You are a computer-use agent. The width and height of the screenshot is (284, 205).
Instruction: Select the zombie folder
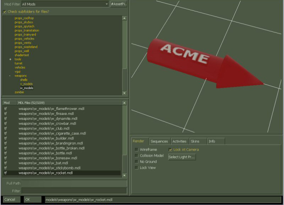(x=19, y=92)
